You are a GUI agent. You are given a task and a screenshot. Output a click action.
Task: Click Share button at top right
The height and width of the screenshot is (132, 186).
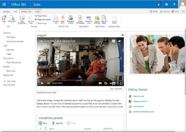click(154, 11)
